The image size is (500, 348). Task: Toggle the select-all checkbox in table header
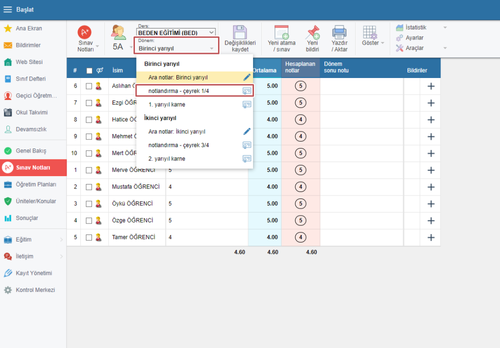89,70
